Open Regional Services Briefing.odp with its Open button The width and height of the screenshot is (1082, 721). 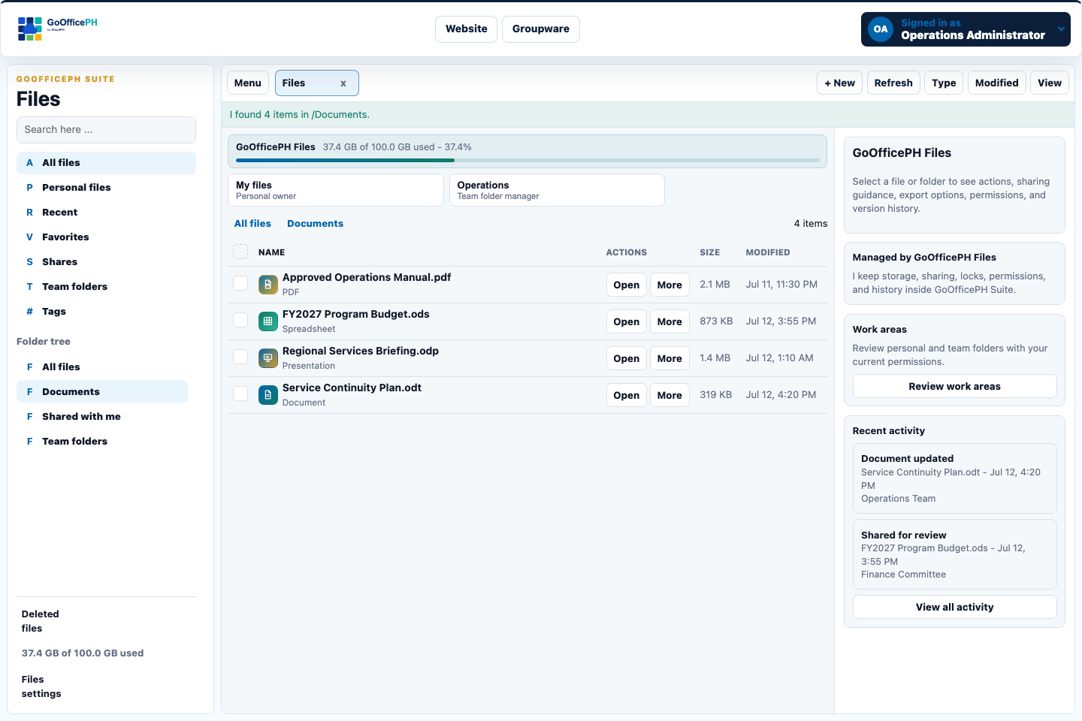[626, 358]
